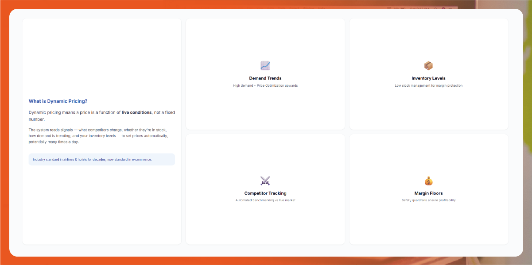Click the Demand Trends chart icon
Screen dimensions: 532x265
(x=265, y=66)
